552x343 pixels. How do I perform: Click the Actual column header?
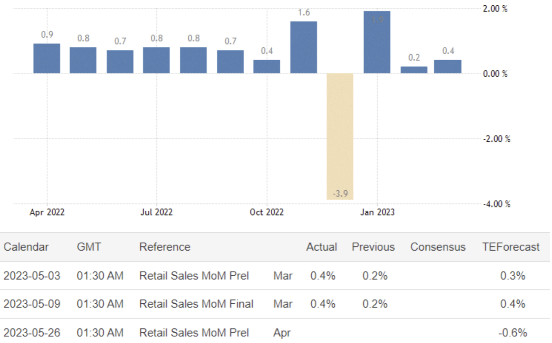point(321,247)
